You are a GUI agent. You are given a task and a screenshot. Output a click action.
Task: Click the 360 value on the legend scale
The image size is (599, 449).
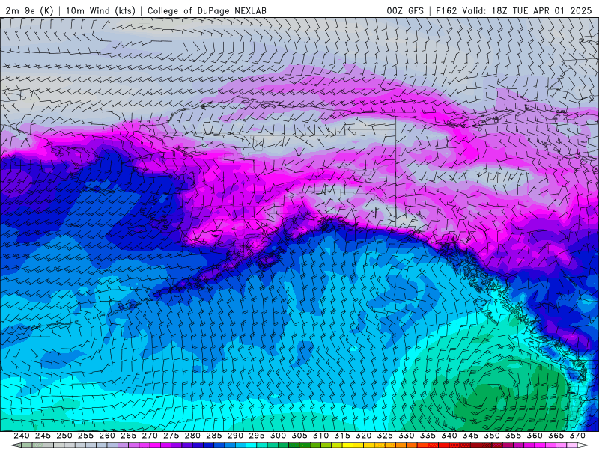click(x=535, y=436)
